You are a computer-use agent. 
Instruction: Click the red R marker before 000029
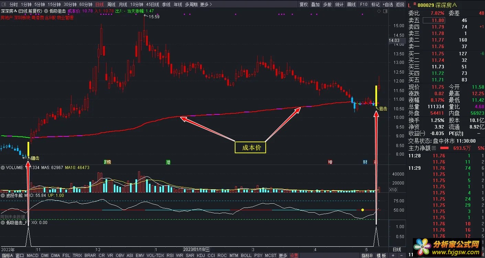415,4
